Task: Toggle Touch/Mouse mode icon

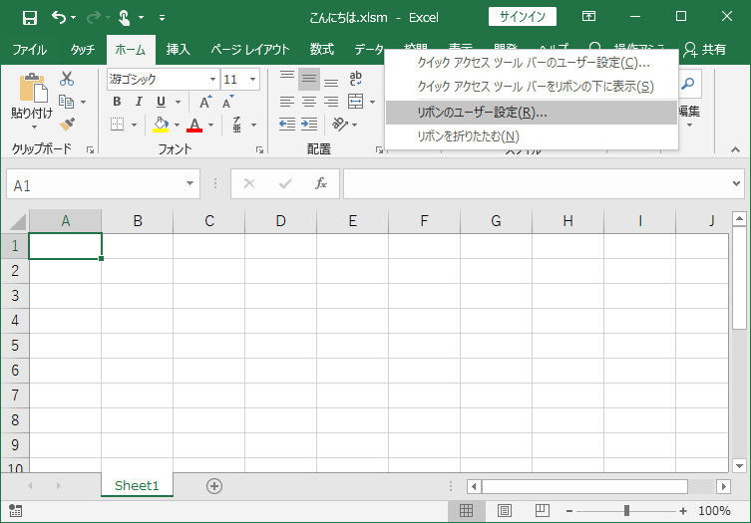Action: point(124,18)
